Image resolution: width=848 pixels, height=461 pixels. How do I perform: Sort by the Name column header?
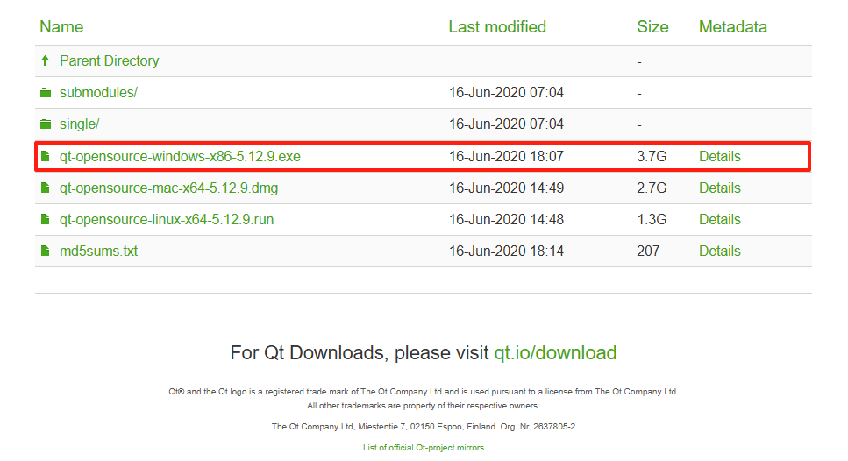point(61,26)
